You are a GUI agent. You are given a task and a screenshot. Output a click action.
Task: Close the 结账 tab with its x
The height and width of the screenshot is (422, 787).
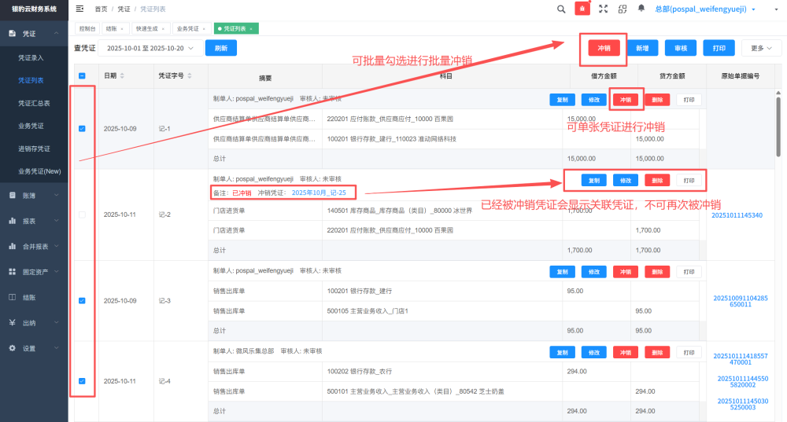(x=122, y=29)
